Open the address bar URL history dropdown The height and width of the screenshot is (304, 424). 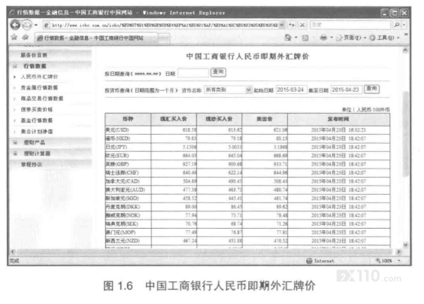click(x=281, y=25)
